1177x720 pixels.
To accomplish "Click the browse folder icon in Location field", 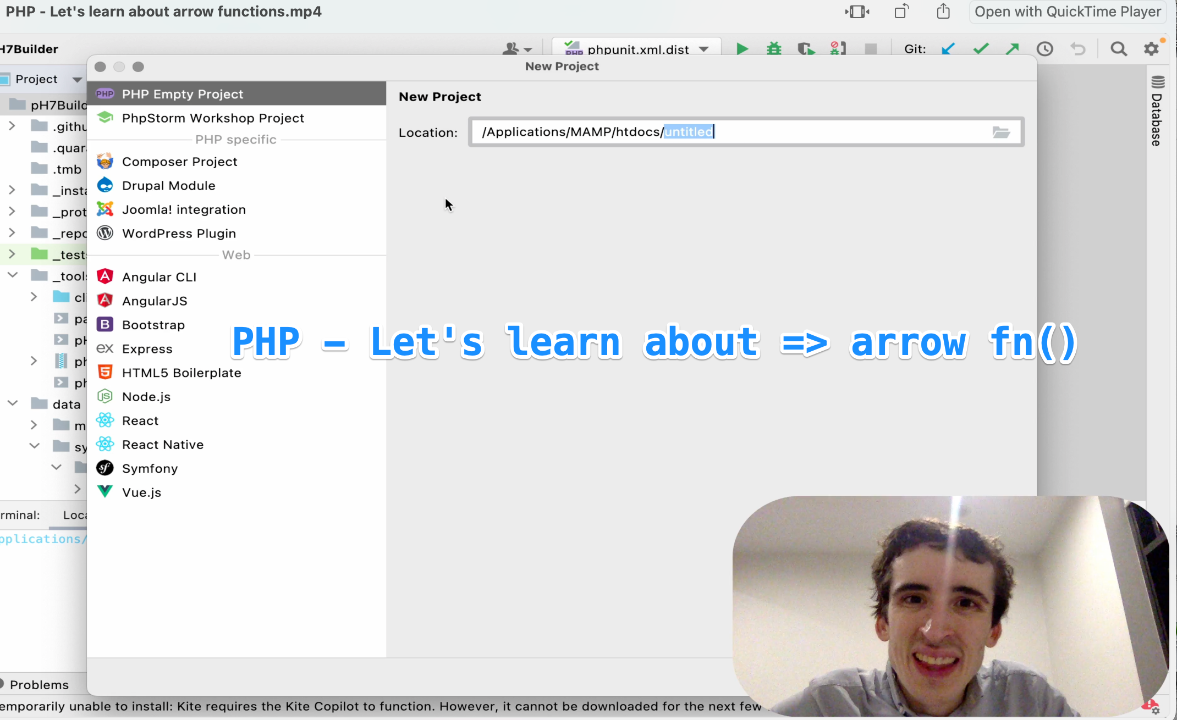I will coord(1001,132).
